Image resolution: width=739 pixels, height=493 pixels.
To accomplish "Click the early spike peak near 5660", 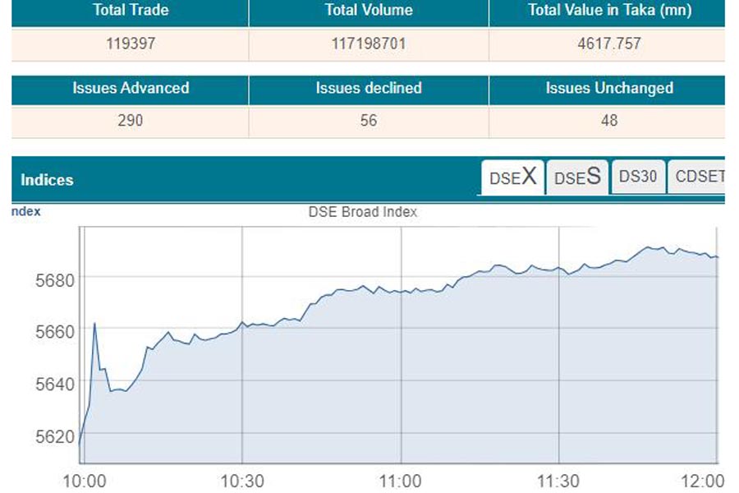I will (x=94, y=324).
